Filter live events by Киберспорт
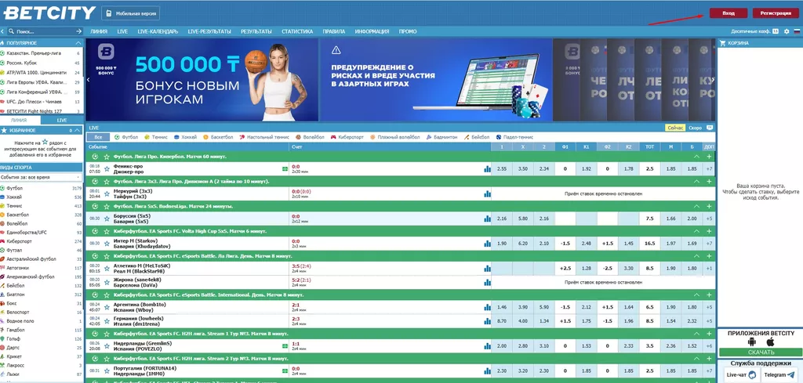This screenshot has height=383, width=803. tap(347, 137)
